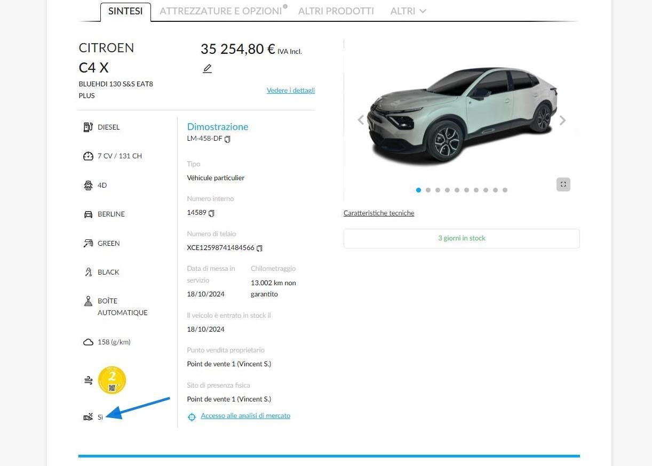The height and width of the screenshot is (466, 652).
Task: Click the market analysis target icon
Action: 192,417
